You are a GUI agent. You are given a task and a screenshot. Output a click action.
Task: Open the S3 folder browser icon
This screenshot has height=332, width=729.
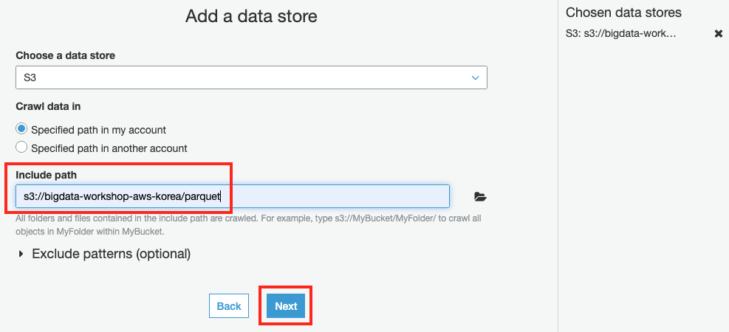(x=480, y=197)
